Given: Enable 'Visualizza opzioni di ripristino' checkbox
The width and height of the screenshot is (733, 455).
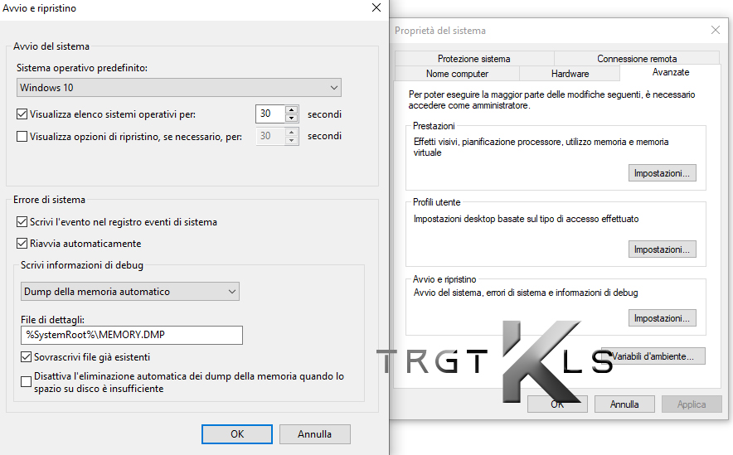Looking at the screenshot, I should (22, 137).
